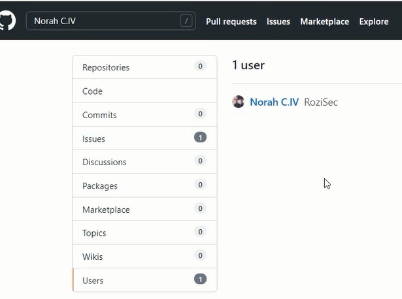Select the Wikis filter
This screenshot has height=299, width=402.
click(x=145, y=257)
